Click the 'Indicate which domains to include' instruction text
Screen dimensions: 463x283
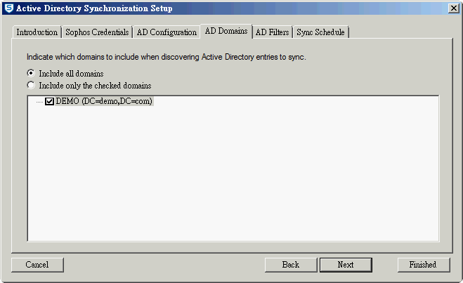pos(167,57)
